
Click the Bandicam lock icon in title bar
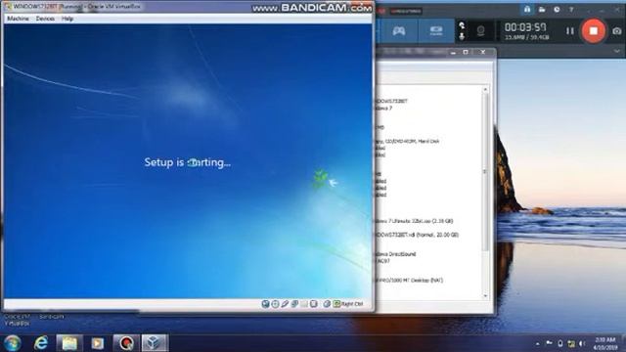click(527, 9)
